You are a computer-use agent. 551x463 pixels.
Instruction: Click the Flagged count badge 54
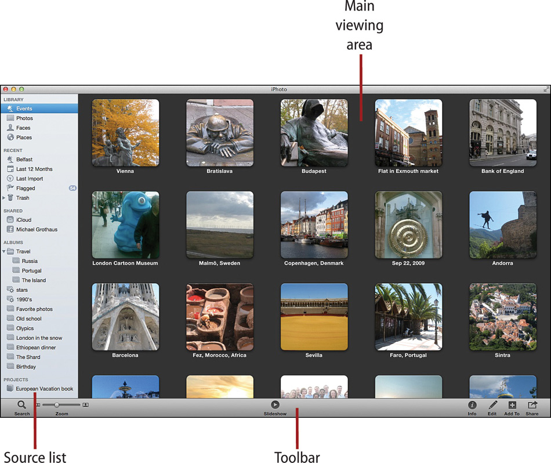tap(72, 188)
